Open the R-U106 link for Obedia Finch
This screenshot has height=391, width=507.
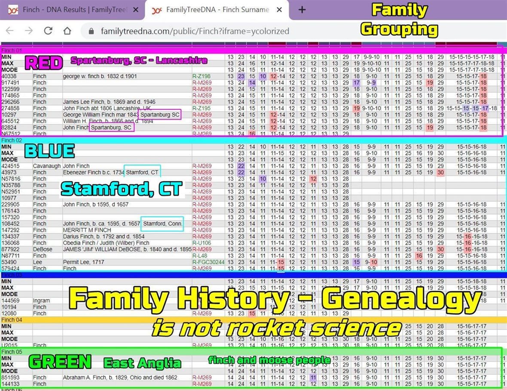pyautogui.click(x=201, y=243)
